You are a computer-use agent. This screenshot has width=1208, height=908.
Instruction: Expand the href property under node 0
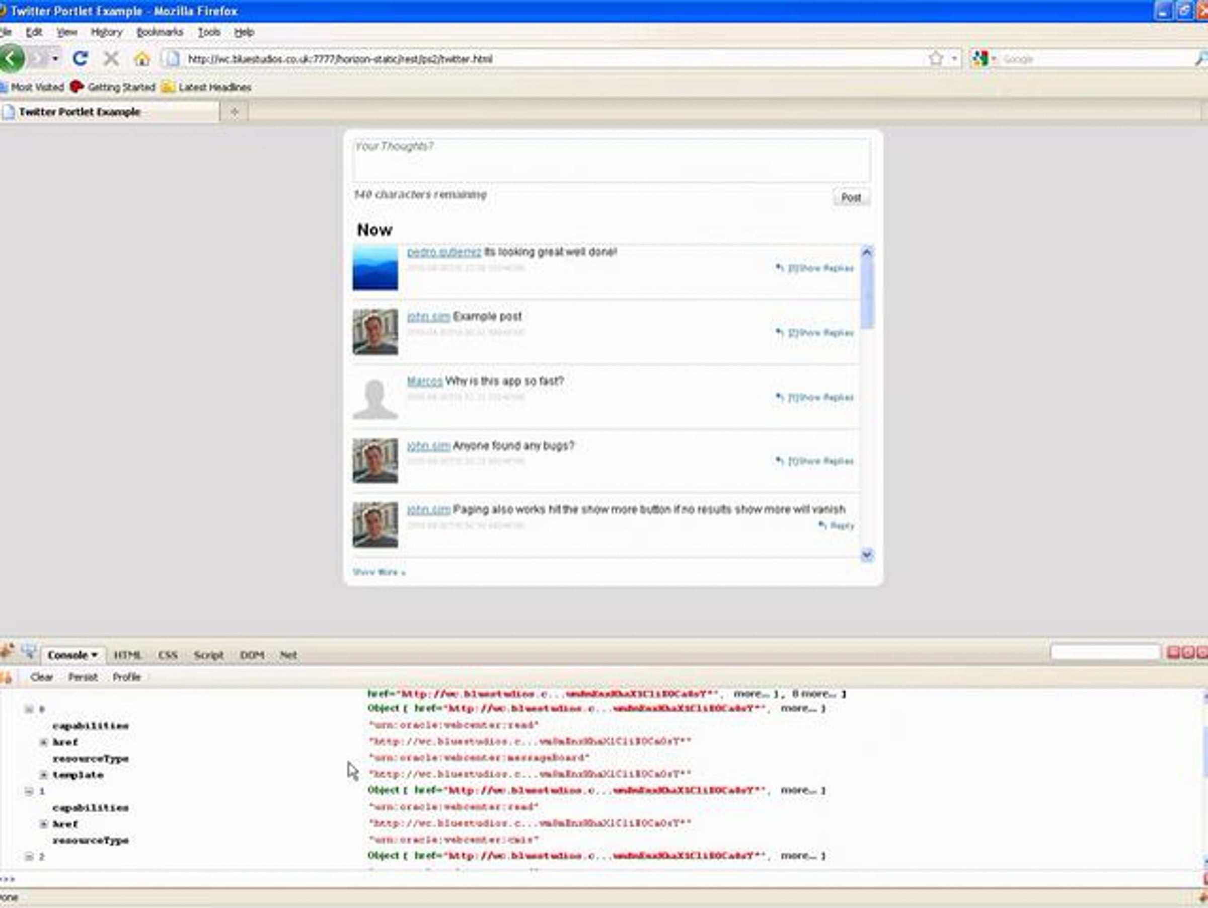[44, 742]
